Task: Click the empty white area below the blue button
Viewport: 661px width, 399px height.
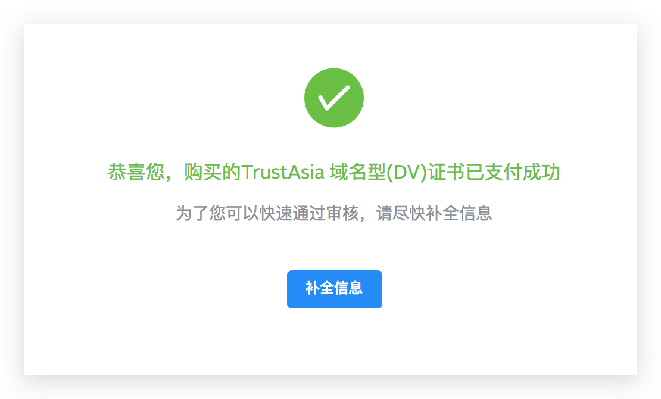Action: [x=334, y=342]
